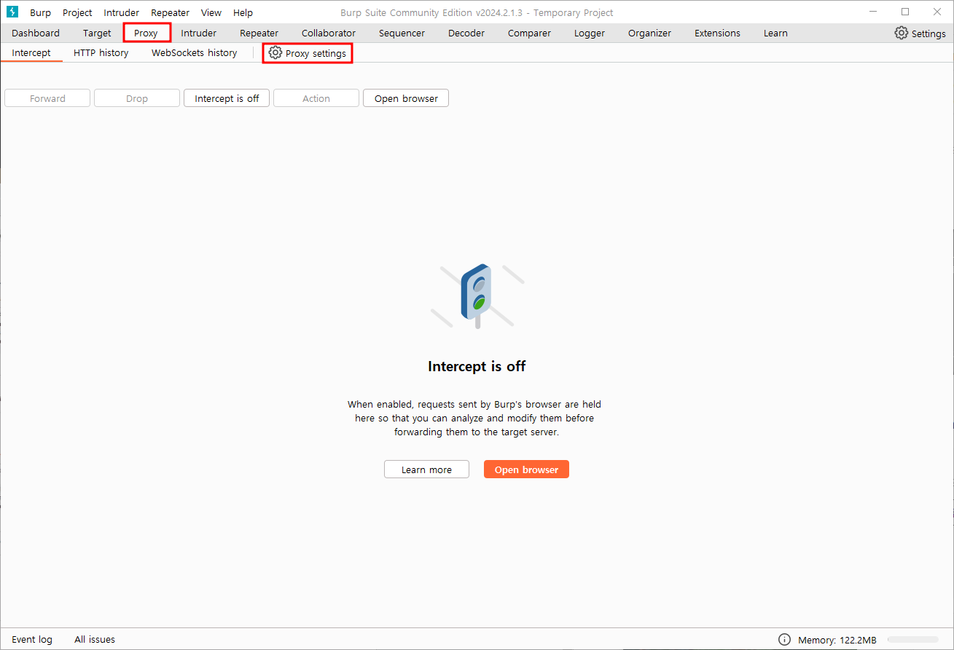Click the Memory: 122.2MB text

[837, 640]
